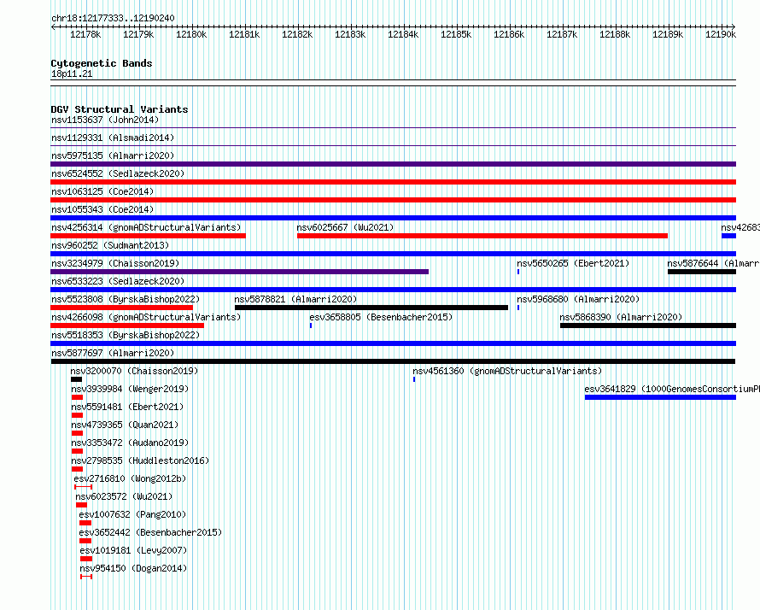760x610 pixels.
Task: Click the Cytogenetic Bands track title
Action: 102,63
